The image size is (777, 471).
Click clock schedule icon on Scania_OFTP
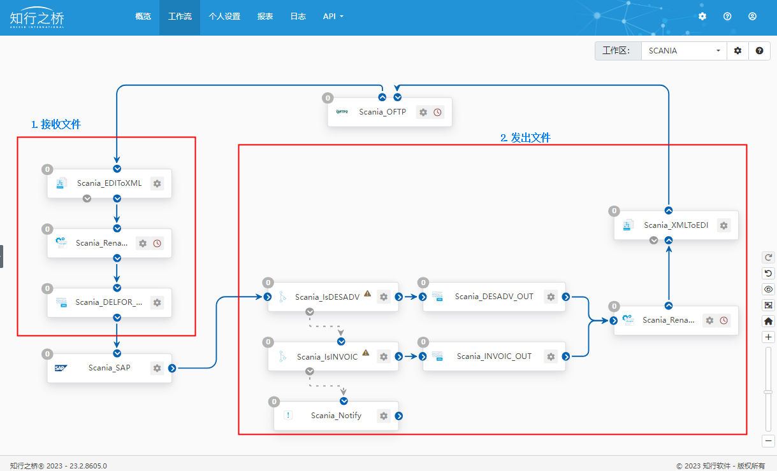[x=437, y=112]
